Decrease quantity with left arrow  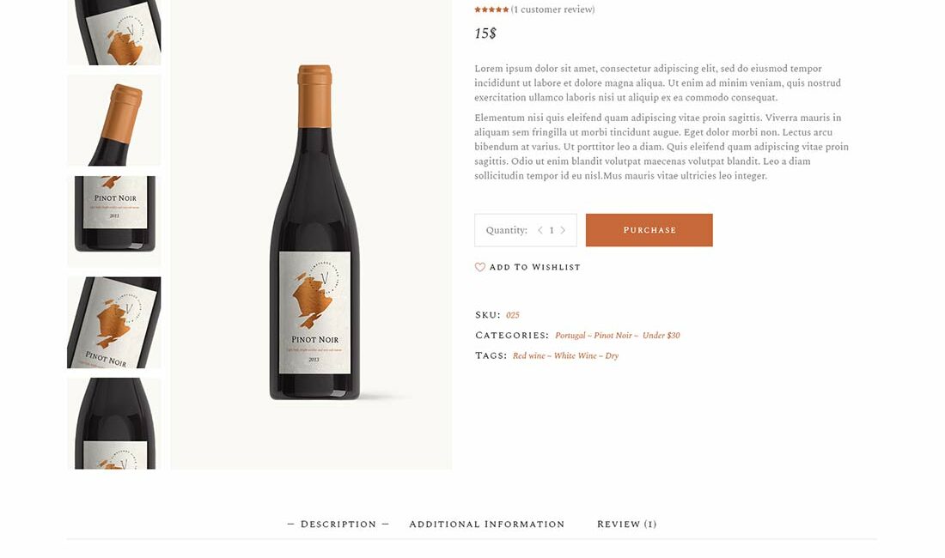click(x=540, y=230)
